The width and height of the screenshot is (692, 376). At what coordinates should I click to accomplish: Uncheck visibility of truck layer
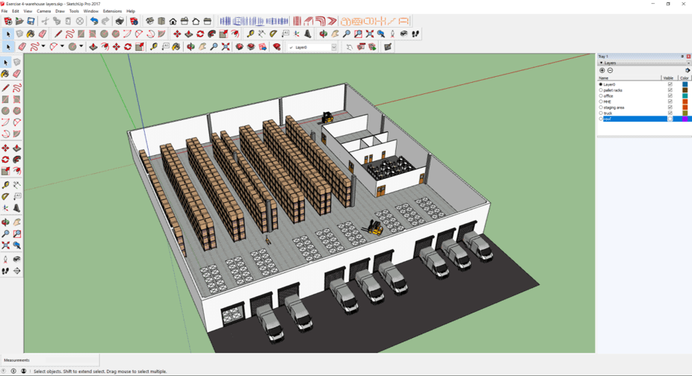tap(670, 113)
